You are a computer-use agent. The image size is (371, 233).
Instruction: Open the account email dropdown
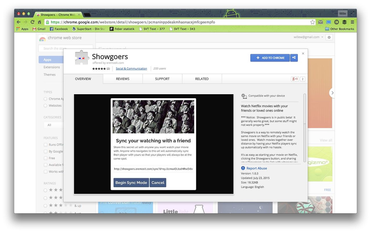(308, 37)
